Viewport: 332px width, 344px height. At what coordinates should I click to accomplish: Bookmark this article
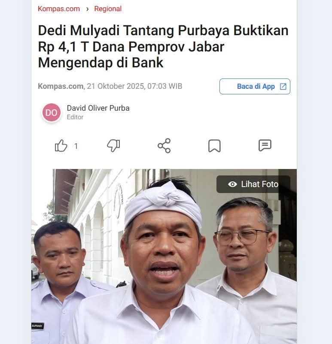pyautogui.click(x=214, y=146)
